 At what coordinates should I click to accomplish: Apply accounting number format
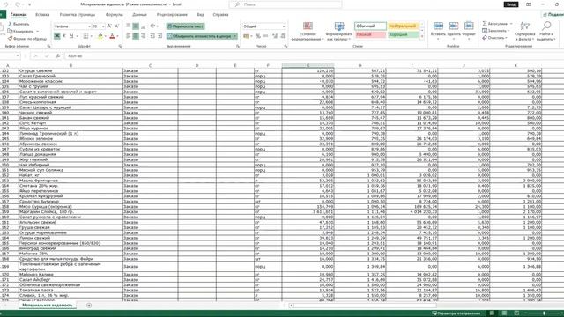pos(246,36)
